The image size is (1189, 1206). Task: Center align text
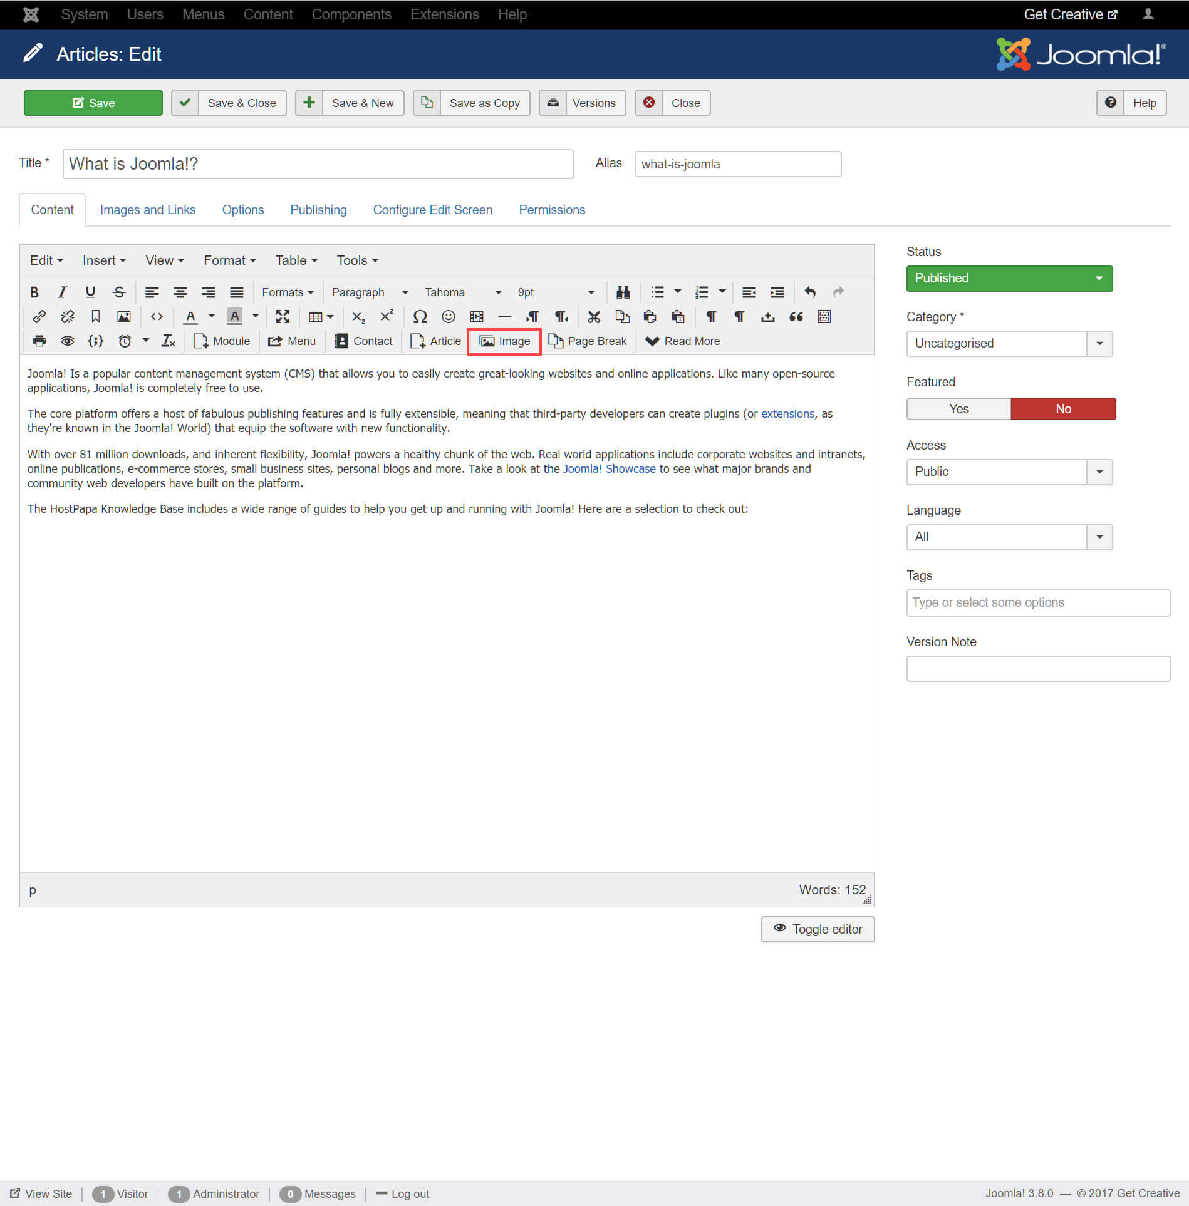pos(180,292)
